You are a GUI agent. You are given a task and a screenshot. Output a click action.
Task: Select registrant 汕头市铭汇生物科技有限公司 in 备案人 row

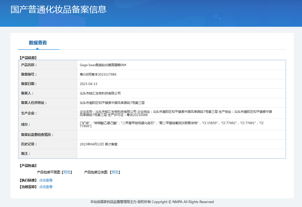(x=100, y=93)
